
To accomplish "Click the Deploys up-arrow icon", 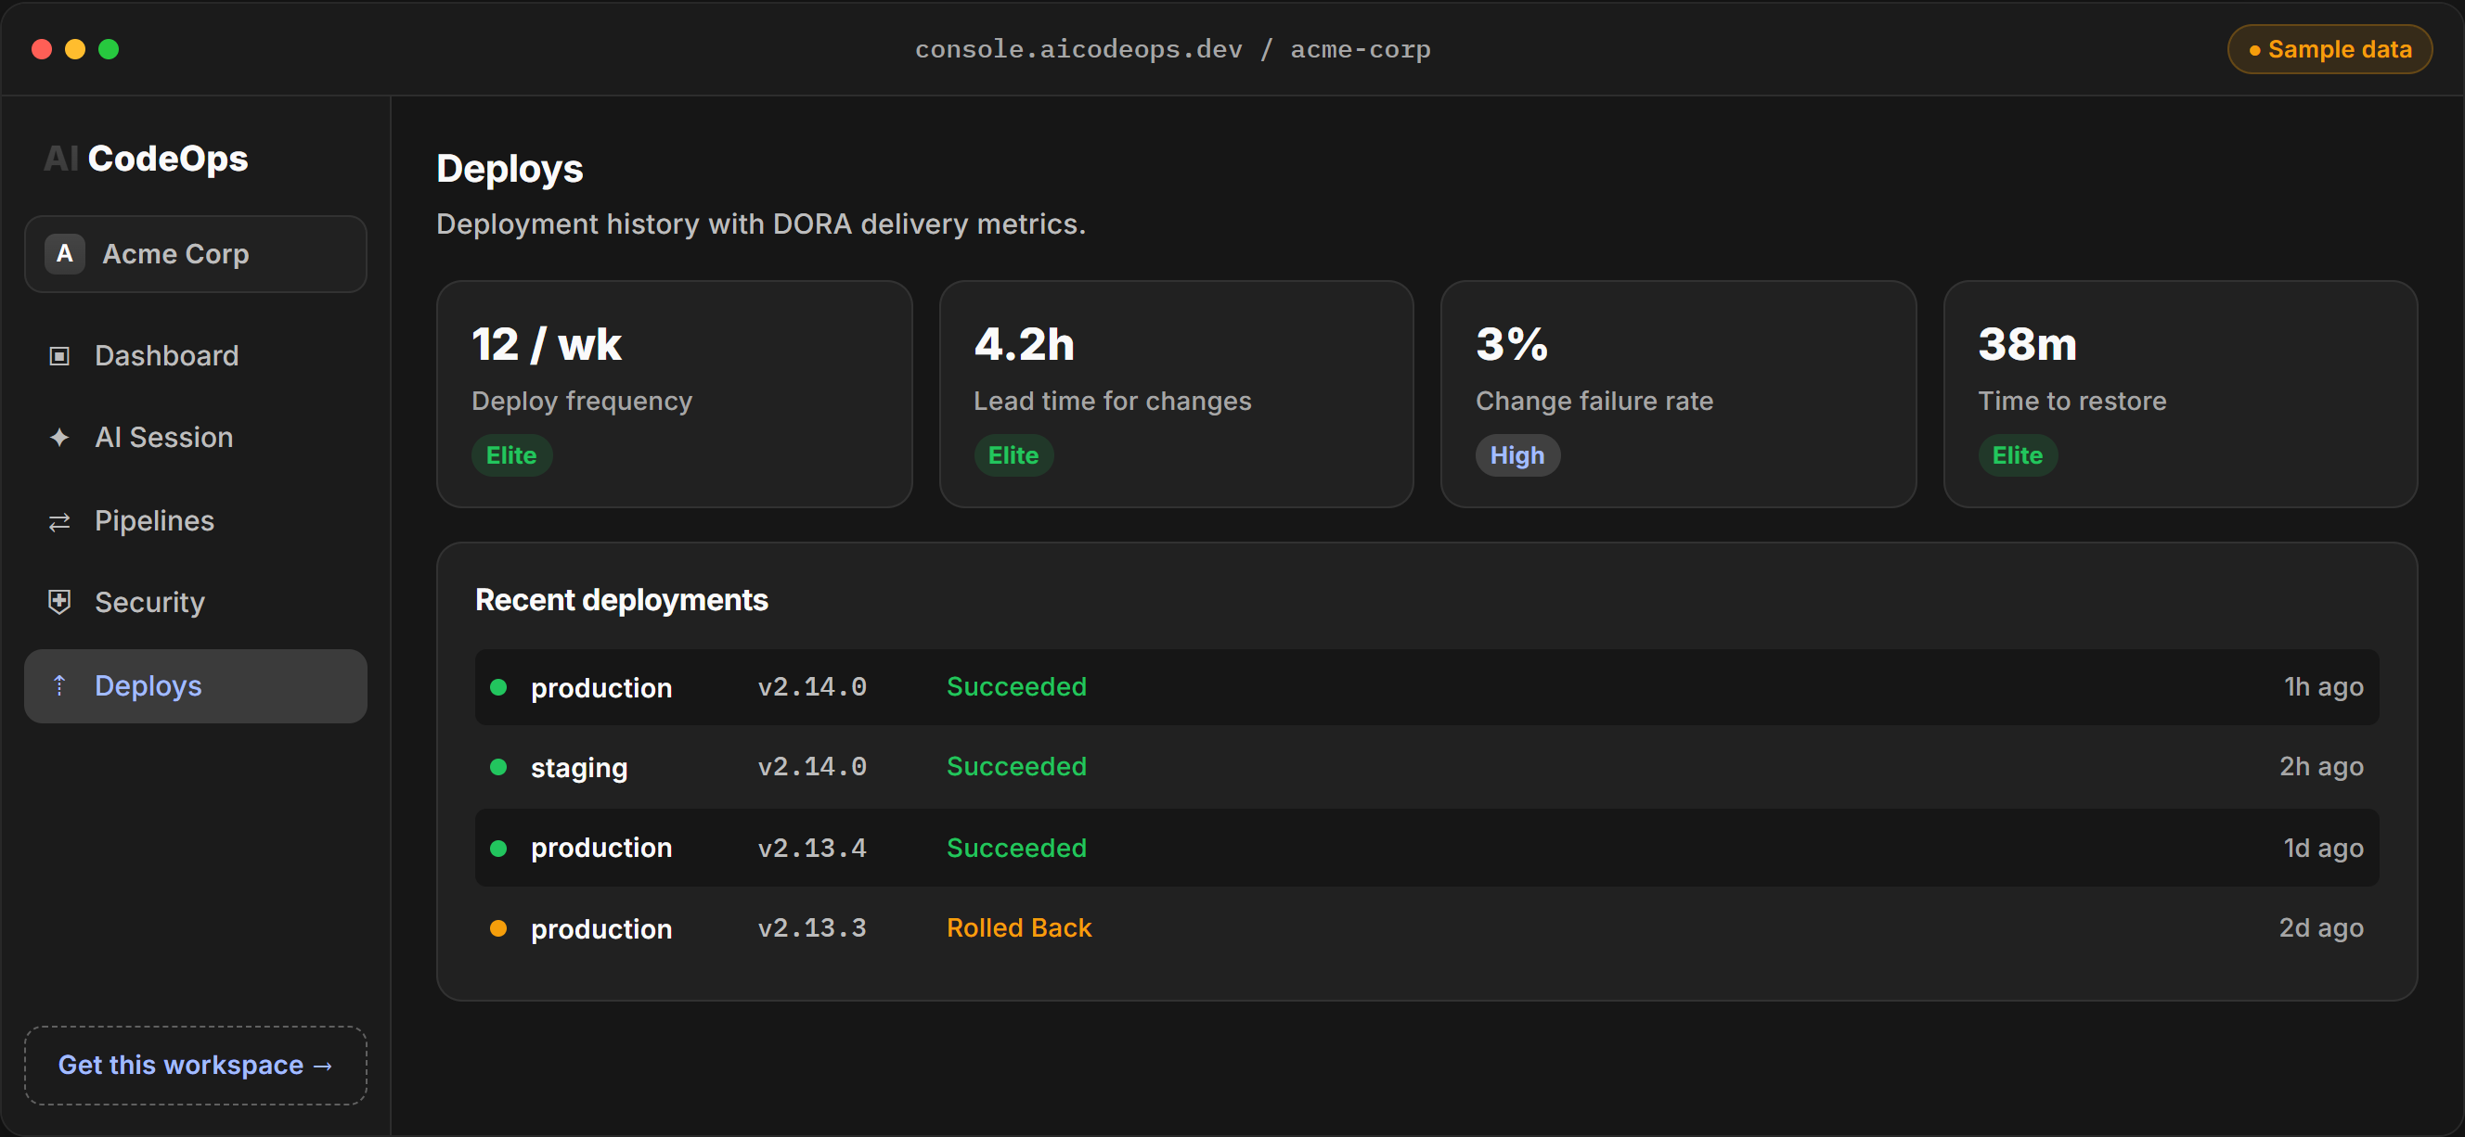I will point(59,685).
